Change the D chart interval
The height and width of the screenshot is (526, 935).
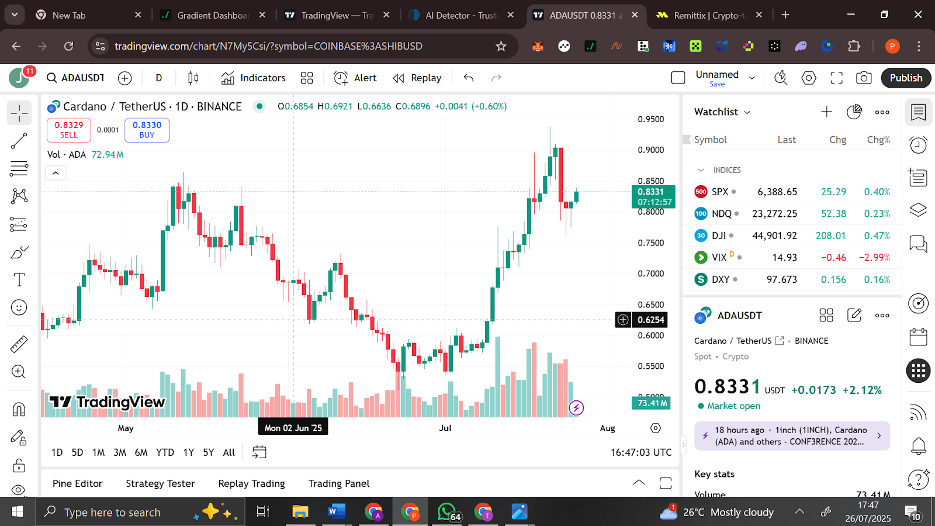(x=159, y=78)
